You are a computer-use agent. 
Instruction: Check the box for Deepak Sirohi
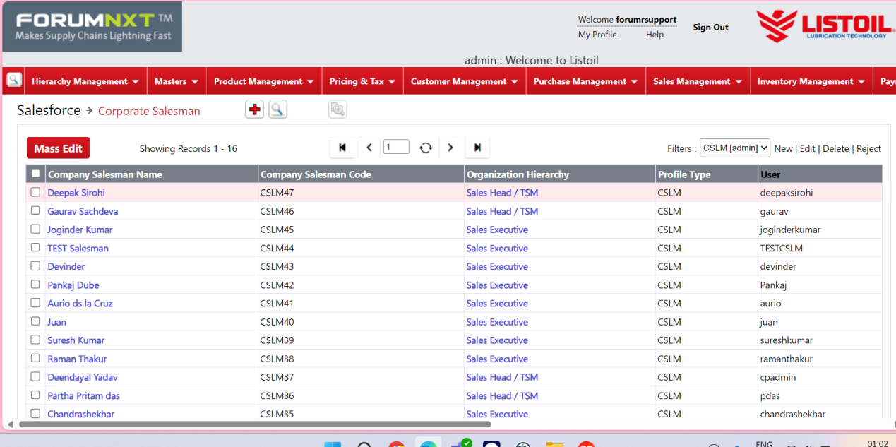35,192
